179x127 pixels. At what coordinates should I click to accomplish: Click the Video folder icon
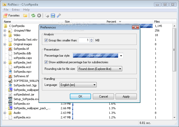[10, 35]
